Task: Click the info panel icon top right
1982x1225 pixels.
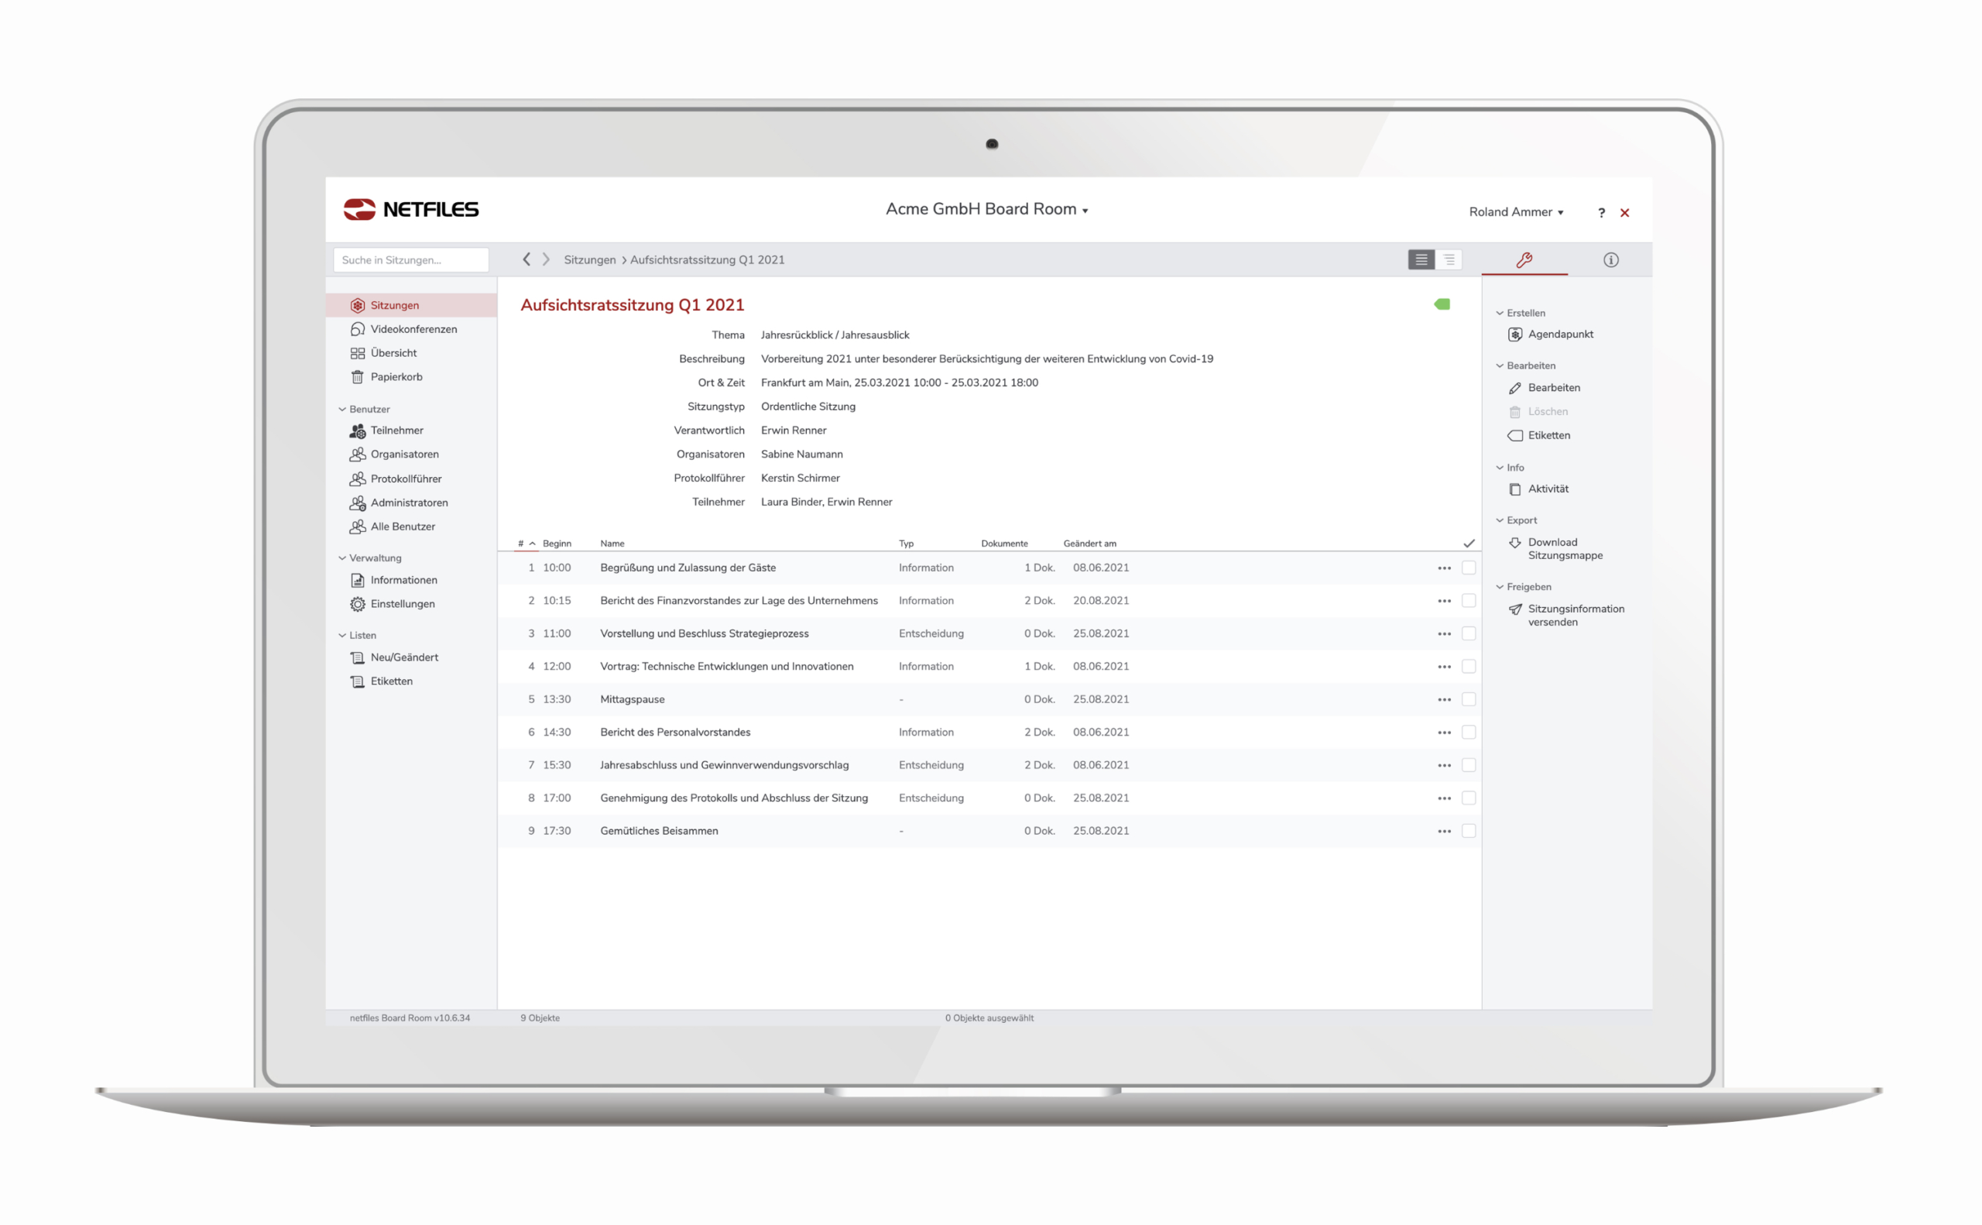Action: pos(1613,259)
